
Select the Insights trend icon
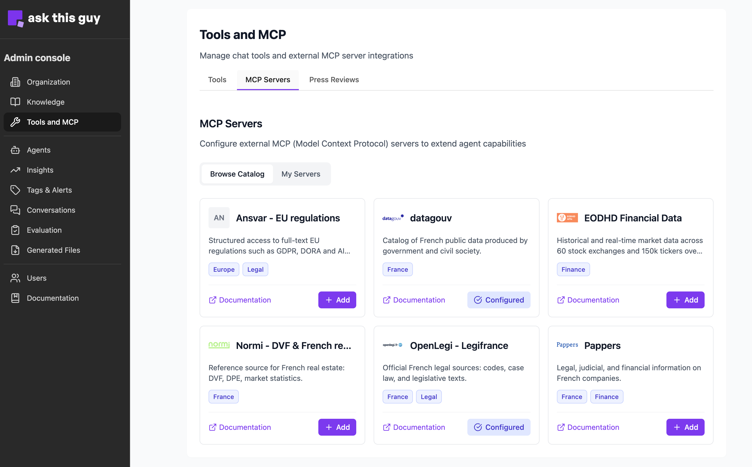click(15, 170)
